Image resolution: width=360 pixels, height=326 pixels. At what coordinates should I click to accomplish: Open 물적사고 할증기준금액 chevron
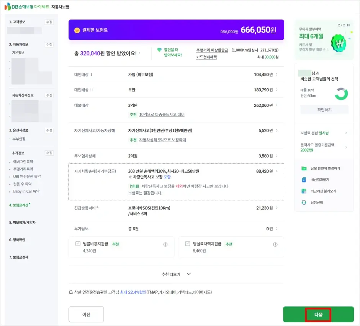(346, 147)
